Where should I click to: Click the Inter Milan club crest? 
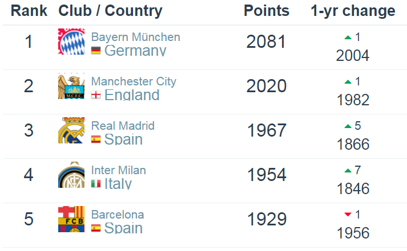coord(71,175)
